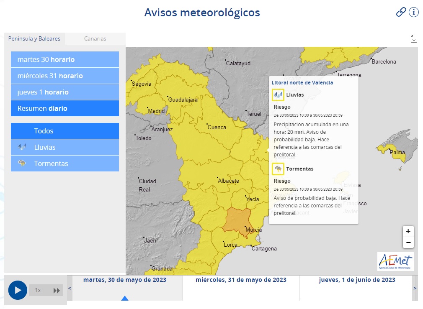Click the previous day chevron
This screenshot has width=423, height=309.
tap(70, 288)
